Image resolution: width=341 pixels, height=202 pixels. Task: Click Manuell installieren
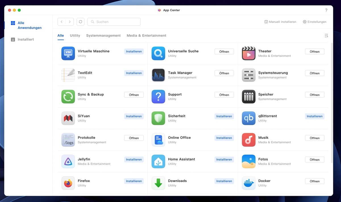pyautogui.click(x=280, y=22)
